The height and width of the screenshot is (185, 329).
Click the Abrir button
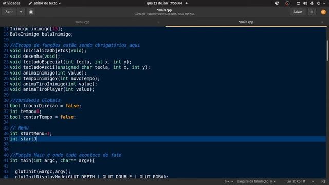coord(9,12)
